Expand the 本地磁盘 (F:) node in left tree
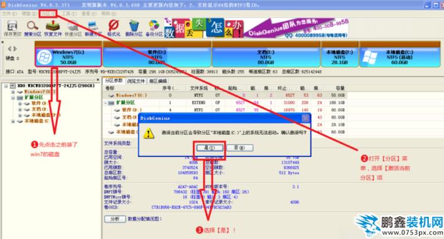This screenshot has height=239, width=444. click(x=20, y=115)
